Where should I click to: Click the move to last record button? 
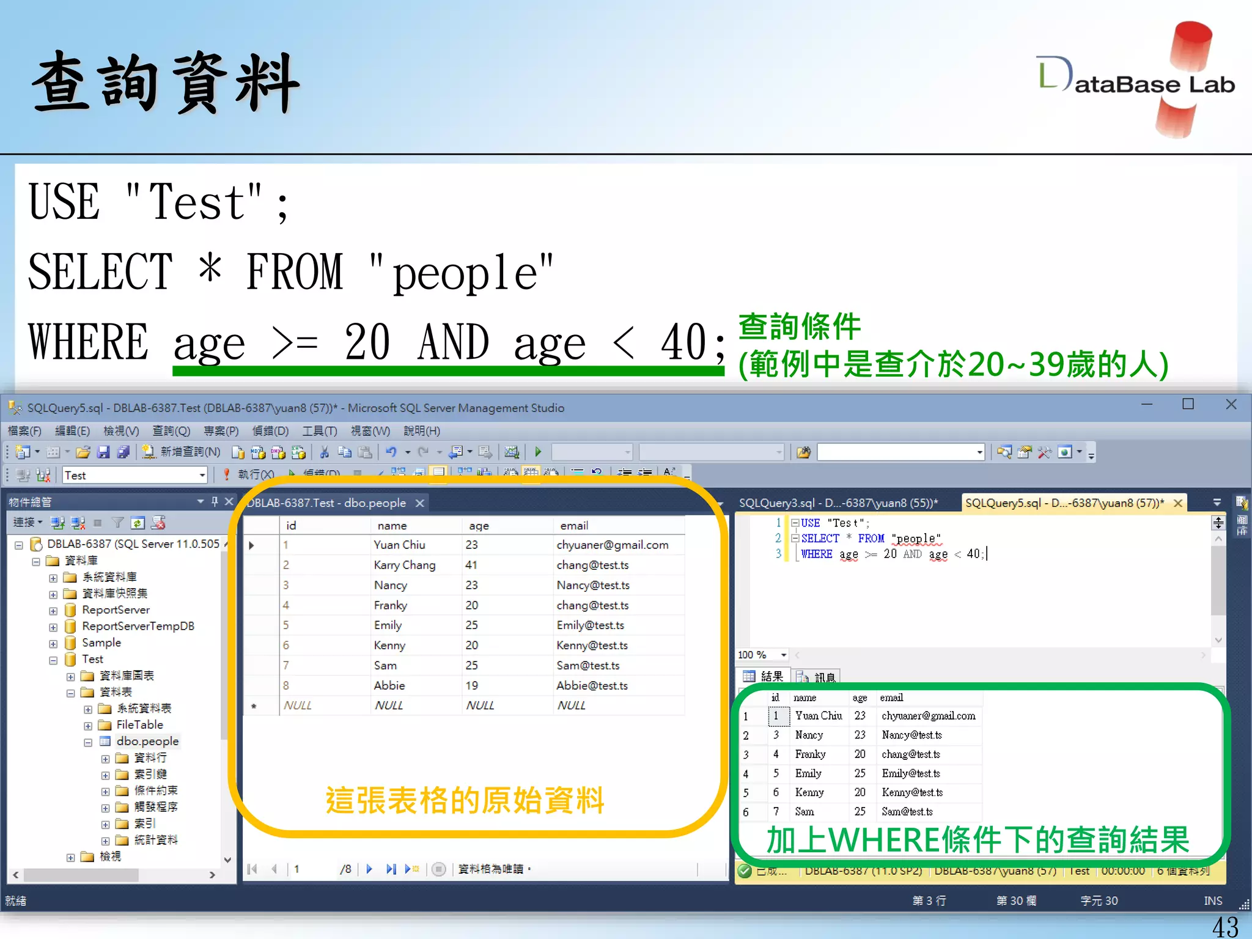coord(391,869)
